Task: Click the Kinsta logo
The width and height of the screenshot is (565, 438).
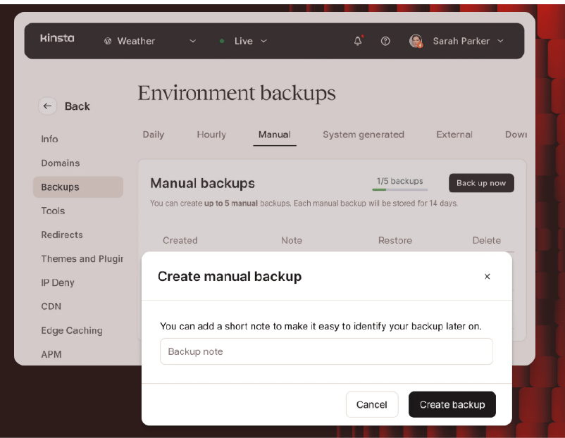Action: coord(57,38)
